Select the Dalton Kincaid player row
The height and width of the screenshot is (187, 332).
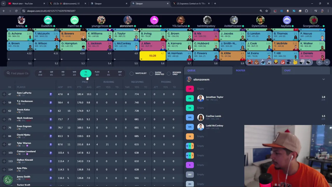(92, 161)
